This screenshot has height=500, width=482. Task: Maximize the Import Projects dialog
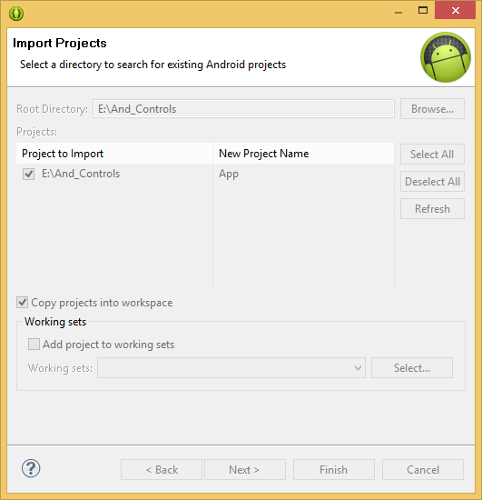(423, 11)
